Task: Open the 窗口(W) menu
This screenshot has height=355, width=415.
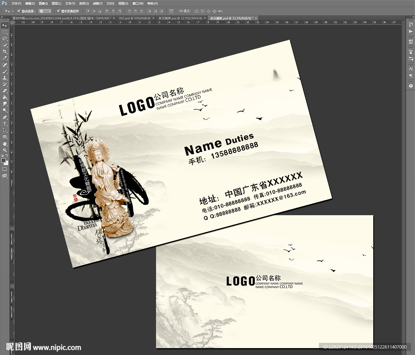Action: [x=138, y=3]
